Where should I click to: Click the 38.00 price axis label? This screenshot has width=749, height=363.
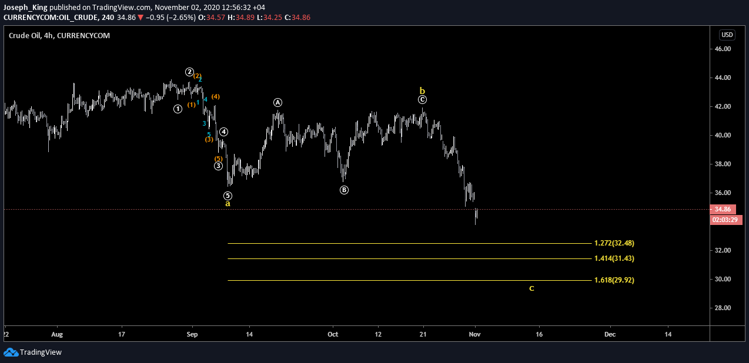point(723,164)
